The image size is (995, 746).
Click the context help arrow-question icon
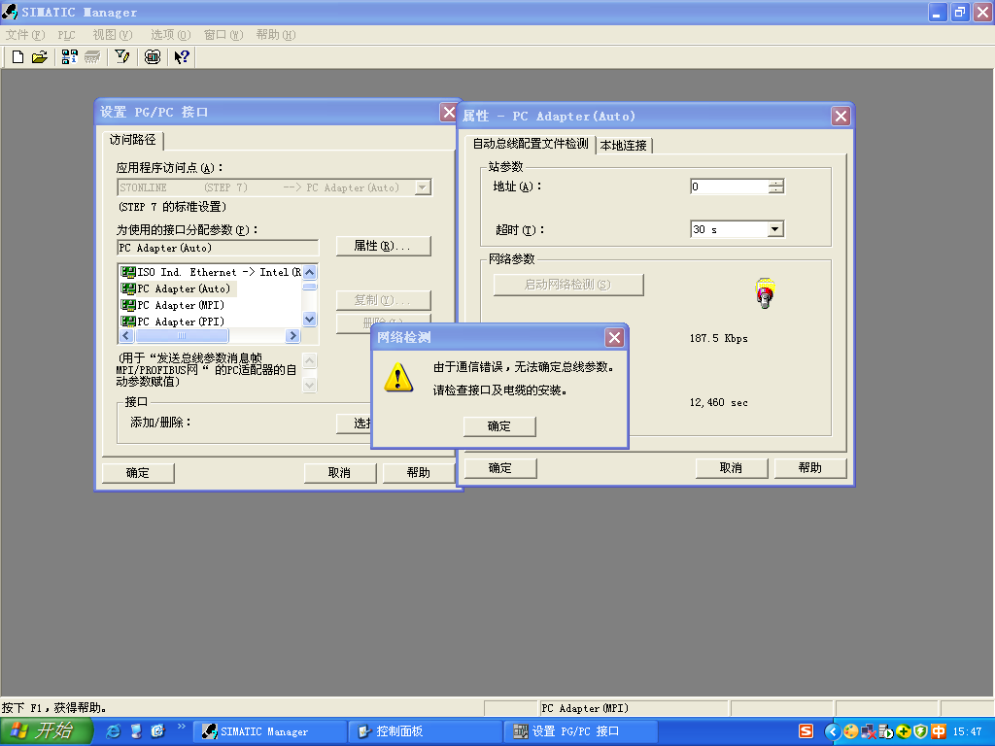(x=182, y=57)
